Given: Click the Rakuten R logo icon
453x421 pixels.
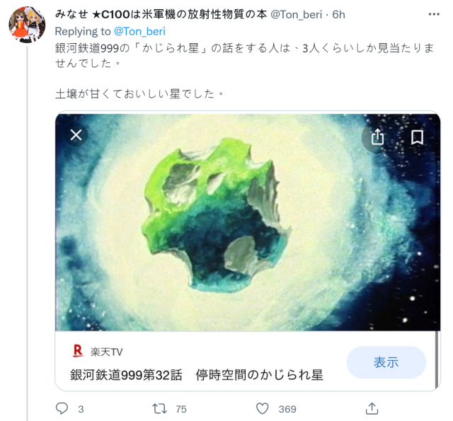Looking at the screenshot, I should [x=78, y=350].
